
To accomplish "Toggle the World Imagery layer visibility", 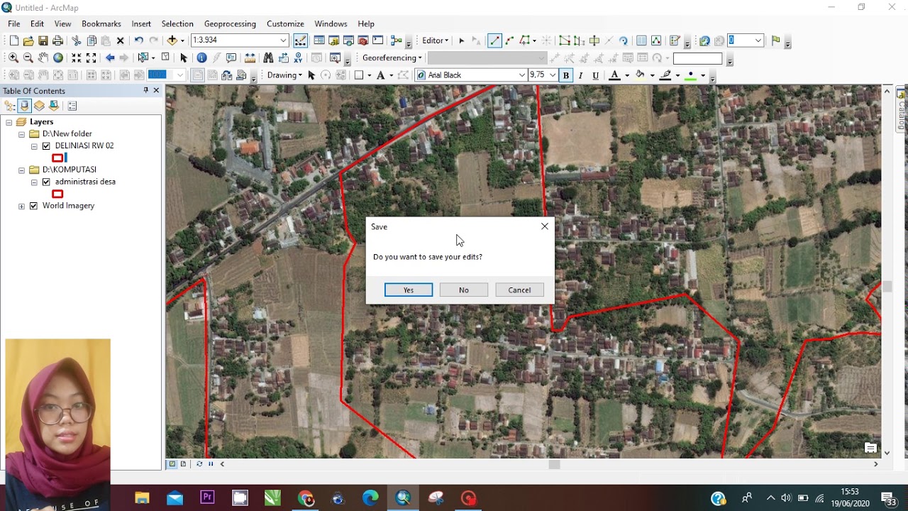I will point(33,207).
